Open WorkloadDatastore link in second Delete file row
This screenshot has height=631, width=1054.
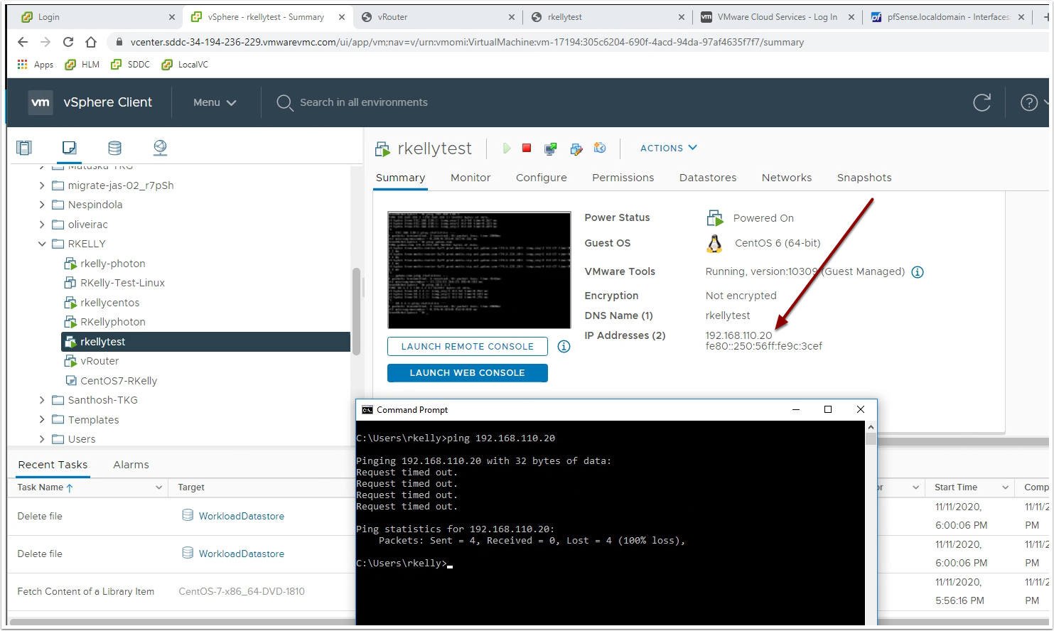(242, 554)
